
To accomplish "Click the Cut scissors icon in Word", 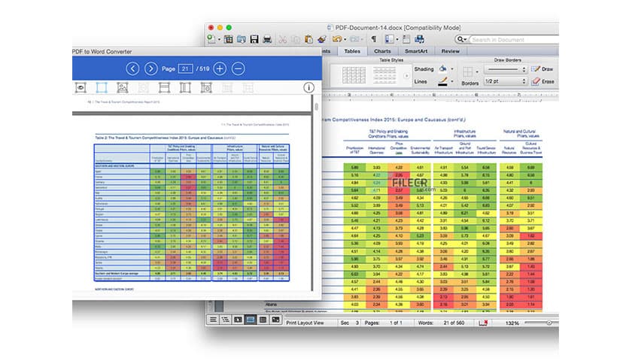I will [282, 39].
